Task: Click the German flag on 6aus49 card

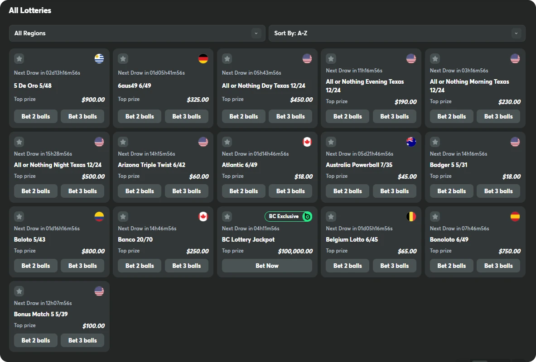Action: [x=203, y=58]
